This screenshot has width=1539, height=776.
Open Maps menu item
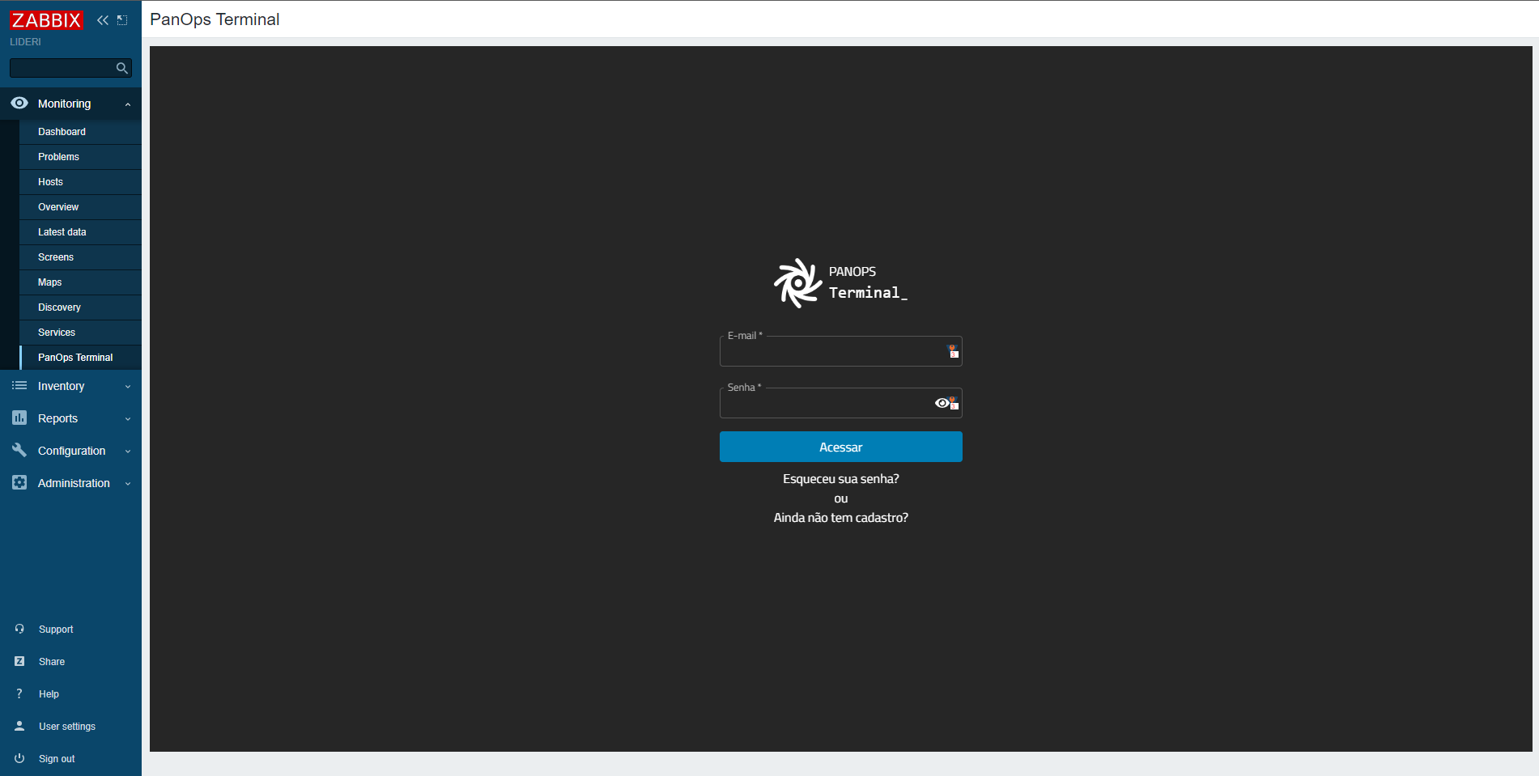point(80,282)
